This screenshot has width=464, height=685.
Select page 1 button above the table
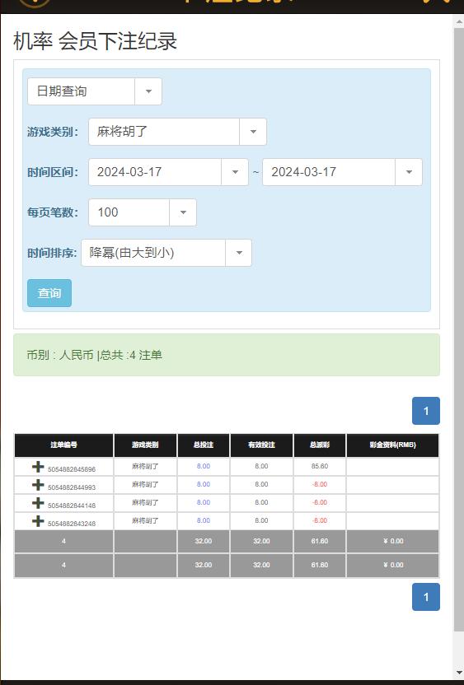tap(426, 411)
